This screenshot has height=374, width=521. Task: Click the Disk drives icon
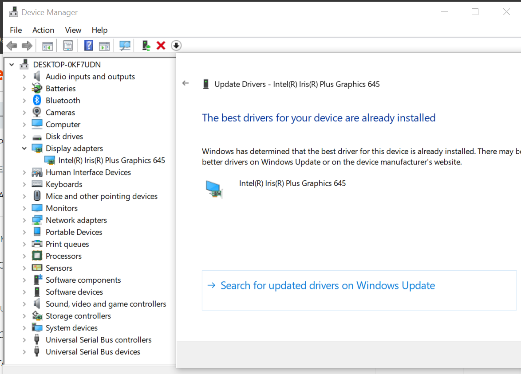point(37,137)
